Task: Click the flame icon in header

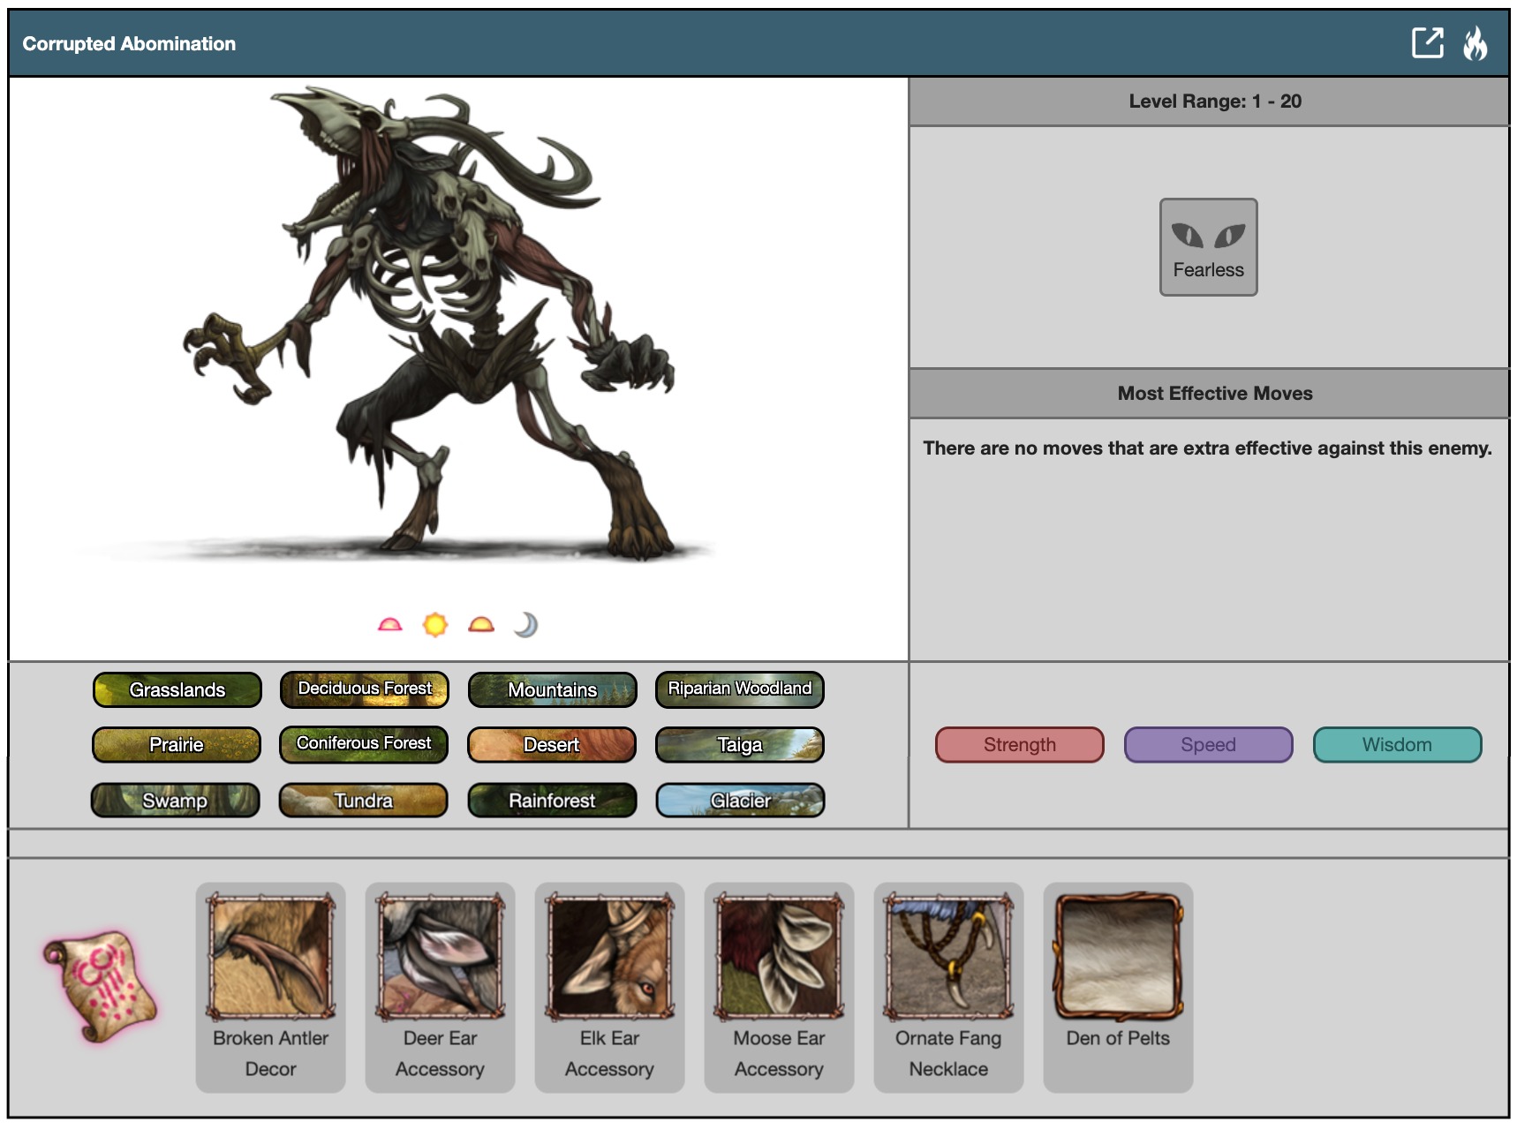Action: pyautogui.click(x=1475, y=42)
